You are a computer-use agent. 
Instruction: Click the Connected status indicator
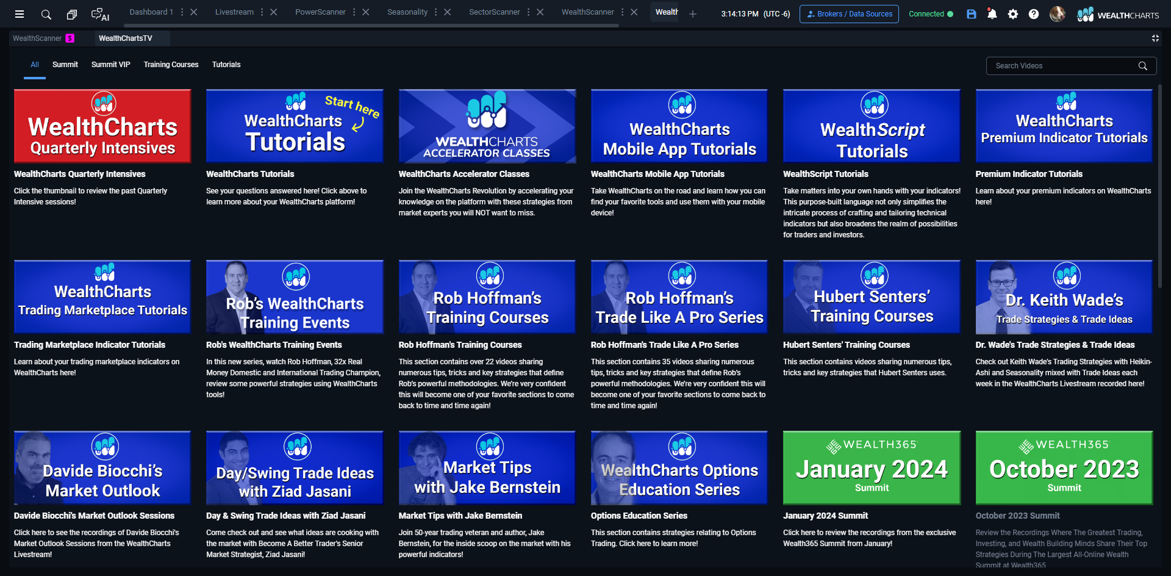tap(931, 14)
